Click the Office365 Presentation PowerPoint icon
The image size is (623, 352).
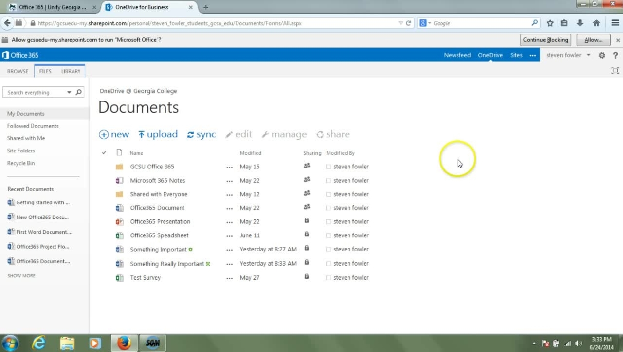click(x=119, y=221)
